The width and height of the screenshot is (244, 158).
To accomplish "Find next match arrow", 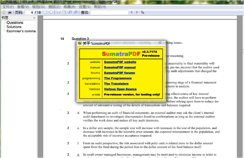I will (x=137, y=12).
